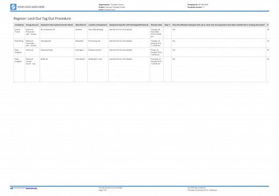Click the 'Organisation: Template Library' header text

coord(111,5)
